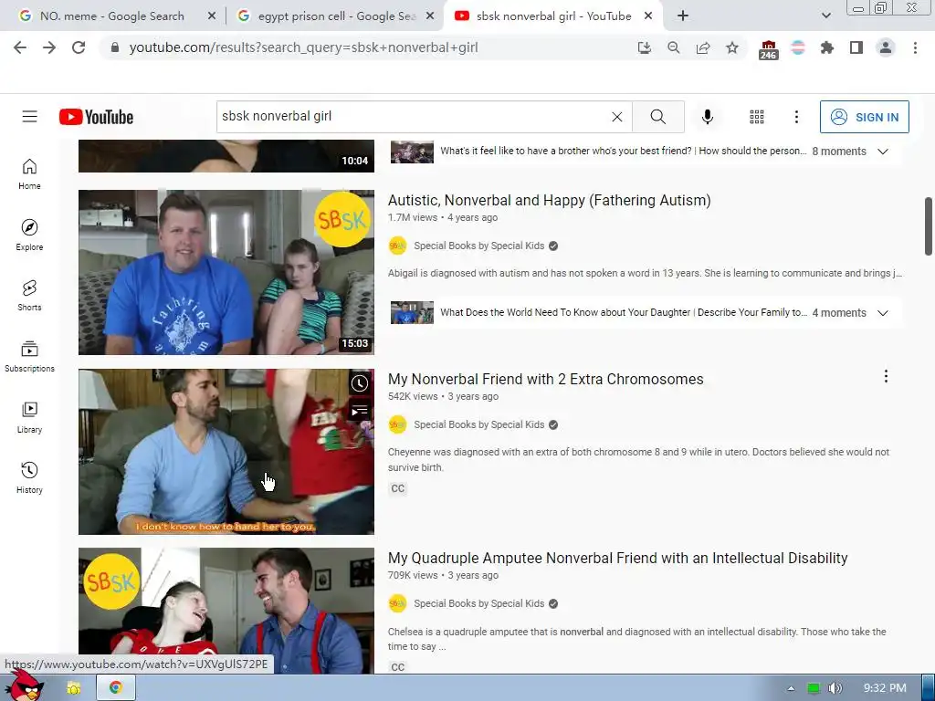This screenshot has width=935, height=701.
Task: Go forward in the browser
Action: 49,47
